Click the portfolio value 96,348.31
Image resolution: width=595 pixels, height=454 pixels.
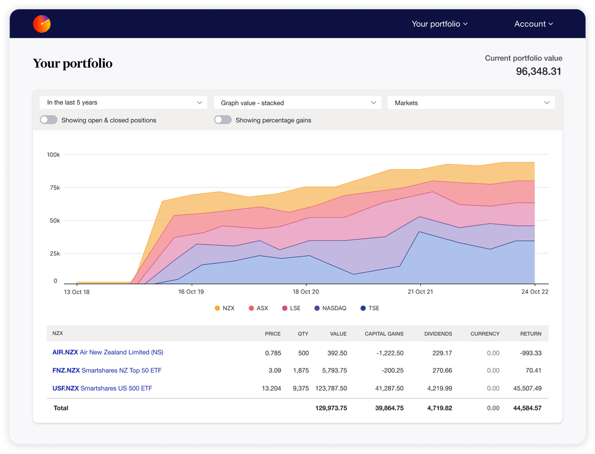click(x=538, y=72)
